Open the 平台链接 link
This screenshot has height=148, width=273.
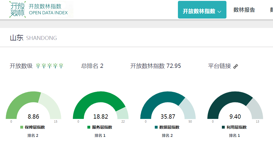click(219, 66)
